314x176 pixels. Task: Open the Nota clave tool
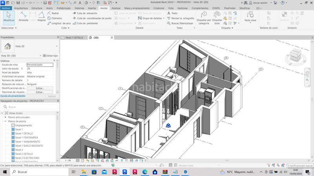tap(250, 17)
